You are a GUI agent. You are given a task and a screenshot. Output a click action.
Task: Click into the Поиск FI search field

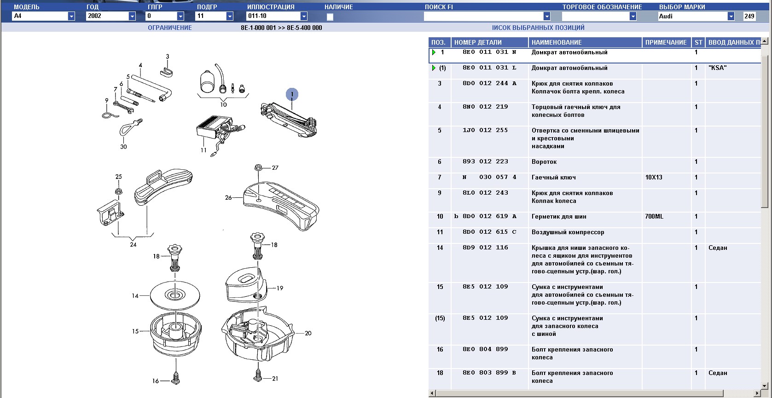pos(483,17)
